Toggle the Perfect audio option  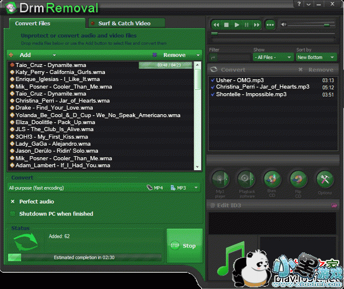(x=13, y=202)
